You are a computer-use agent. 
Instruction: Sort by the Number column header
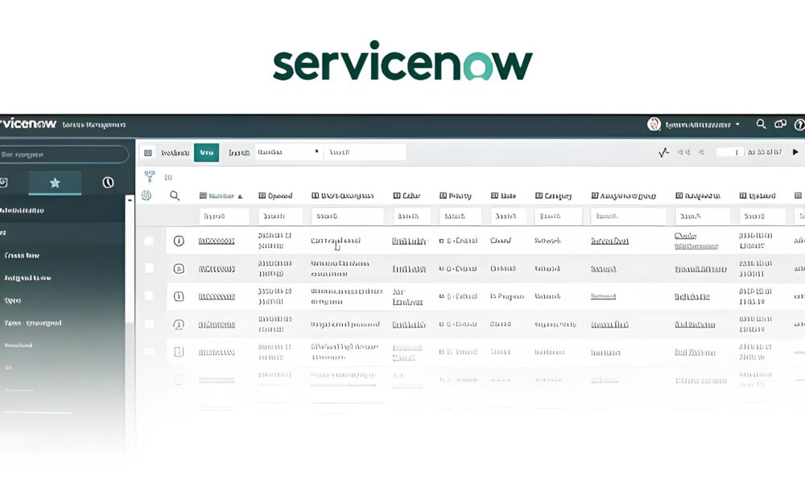coord(221,196)
